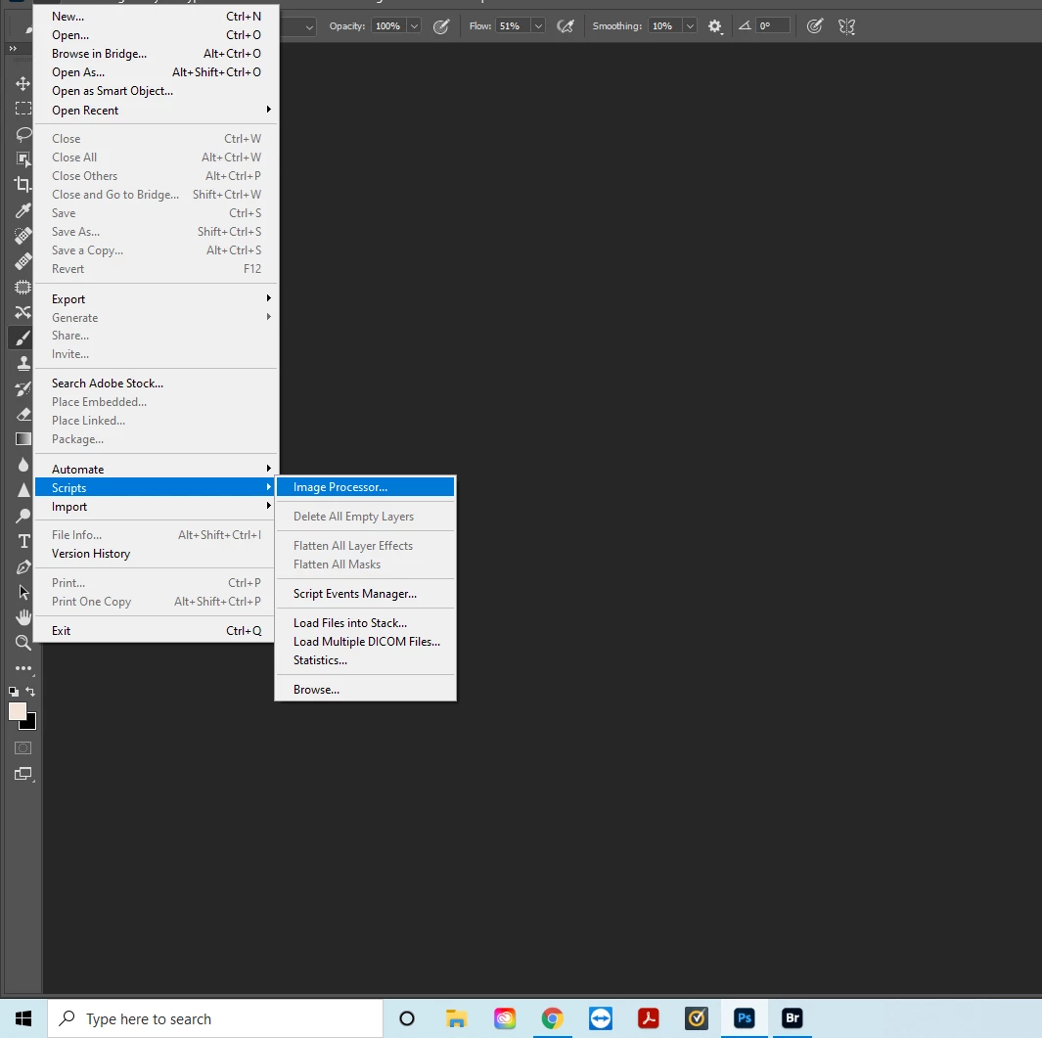Choose Exit from File menu

(x=157, y=631)
